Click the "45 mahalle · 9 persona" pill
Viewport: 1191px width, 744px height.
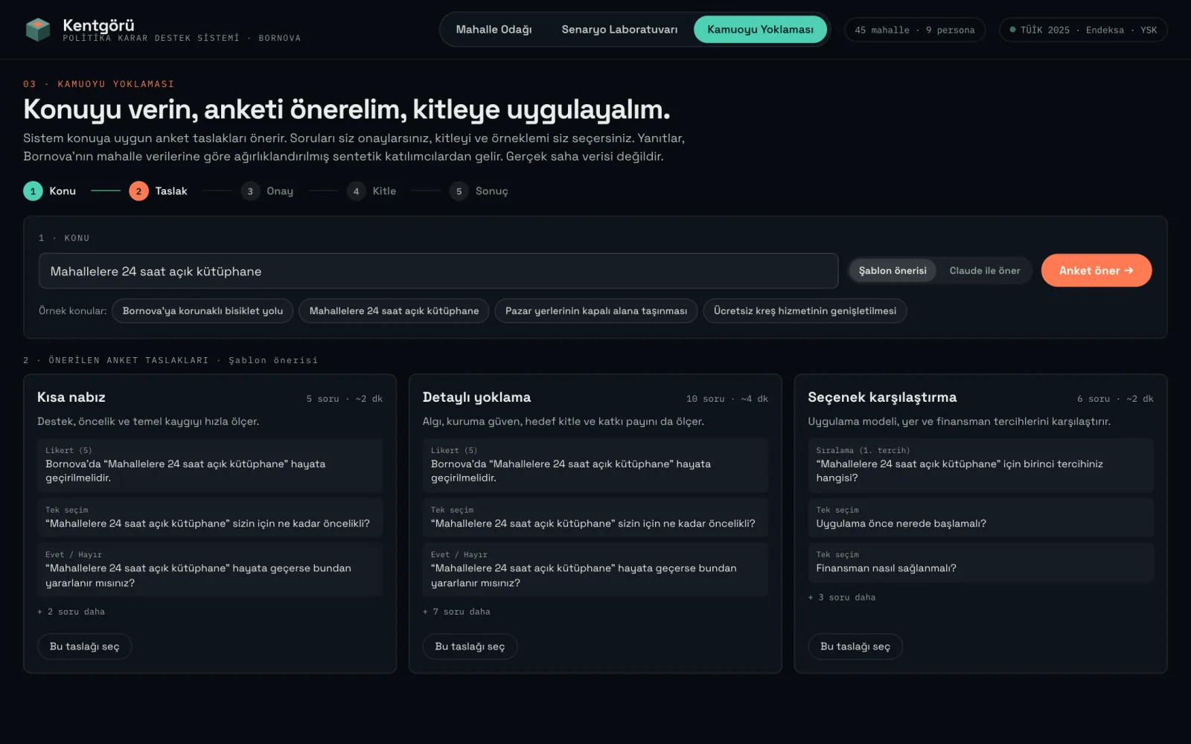pos(915,30)
